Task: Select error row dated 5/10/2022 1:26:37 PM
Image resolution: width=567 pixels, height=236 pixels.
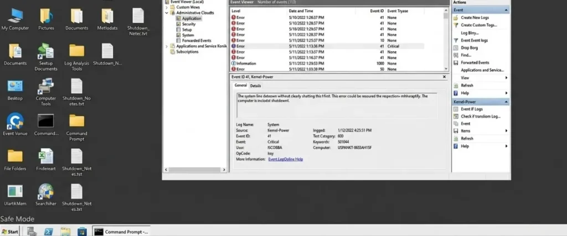Action: [x=327, y=17]
